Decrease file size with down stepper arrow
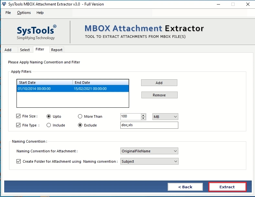The height and width of the screenshot is (197, 255). tap(143, 118)
